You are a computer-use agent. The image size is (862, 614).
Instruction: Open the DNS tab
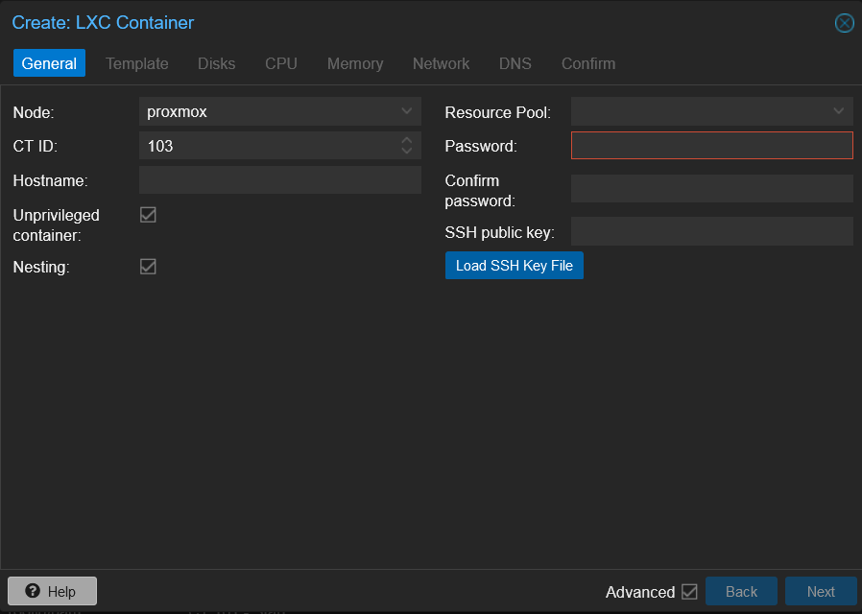coord(515,63)
